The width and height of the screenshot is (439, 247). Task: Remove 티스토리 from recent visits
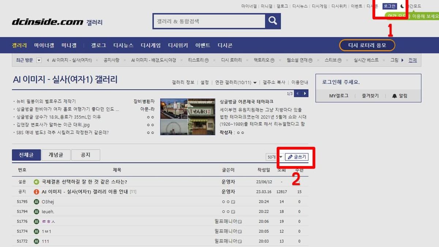point(214,60)
